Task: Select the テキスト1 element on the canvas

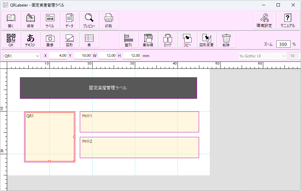Action: [139, 122]
